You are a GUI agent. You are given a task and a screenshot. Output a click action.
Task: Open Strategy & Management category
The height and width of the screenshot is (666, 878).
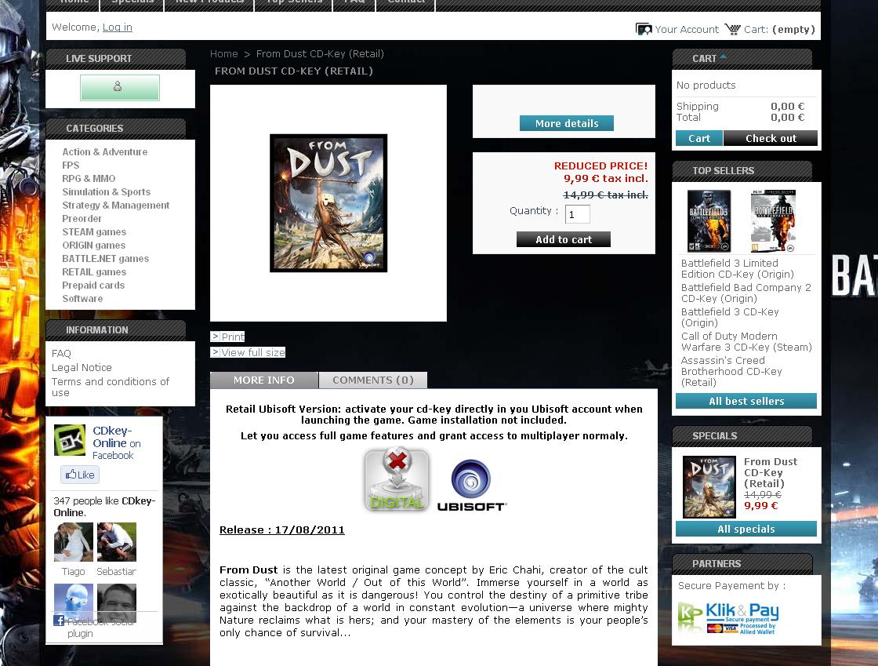click(x=115, y=205)
